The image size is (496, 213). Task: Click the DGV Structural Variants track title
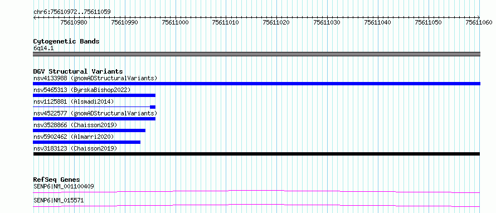[78, 71]
